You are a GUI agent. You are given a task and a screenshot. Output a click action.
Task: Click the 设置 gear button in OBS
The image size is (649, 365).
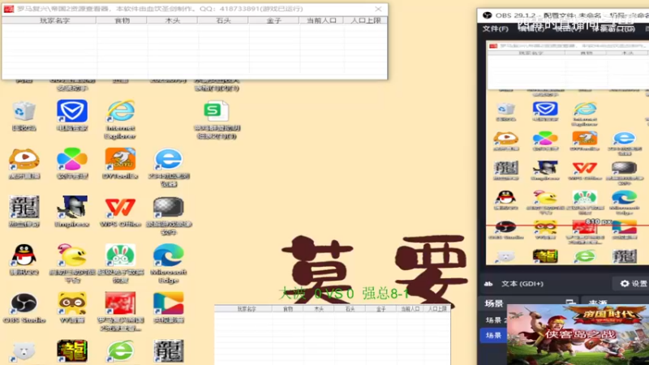(x=634, y=283)
